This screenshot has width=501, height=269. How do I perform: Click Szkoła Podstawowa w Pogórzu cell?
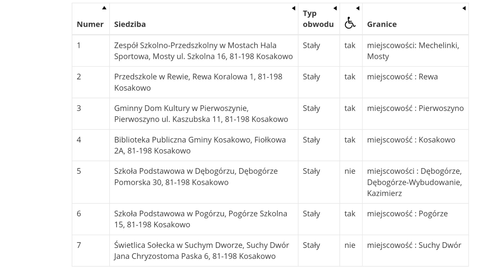(x=200, y=219)
